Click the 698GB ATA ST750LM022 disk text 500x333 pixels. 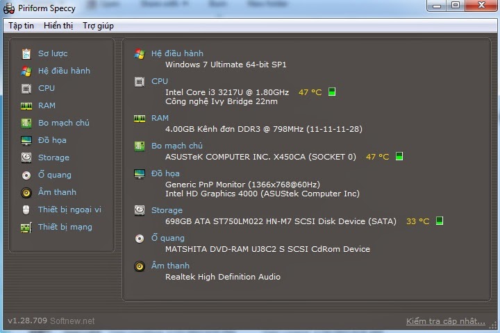(281, 221)
